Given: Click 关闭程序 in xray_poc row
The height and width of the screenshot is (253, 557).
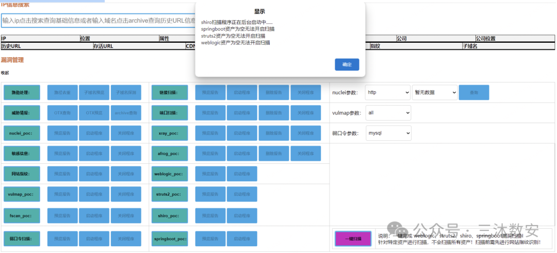Looking at the screenshot, I should (305, 133).
